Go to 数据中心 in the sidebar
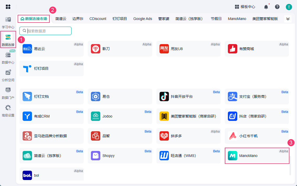 tap(8, 58)
